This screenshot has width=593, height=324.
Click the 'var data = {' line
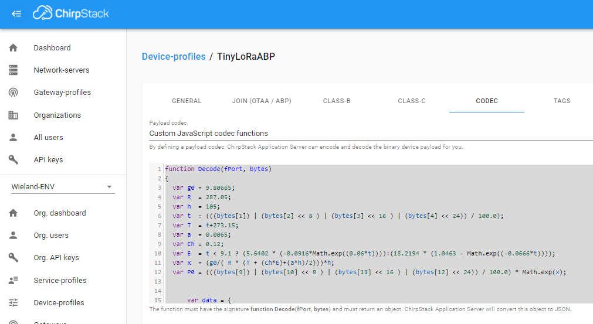click(209, 300)
